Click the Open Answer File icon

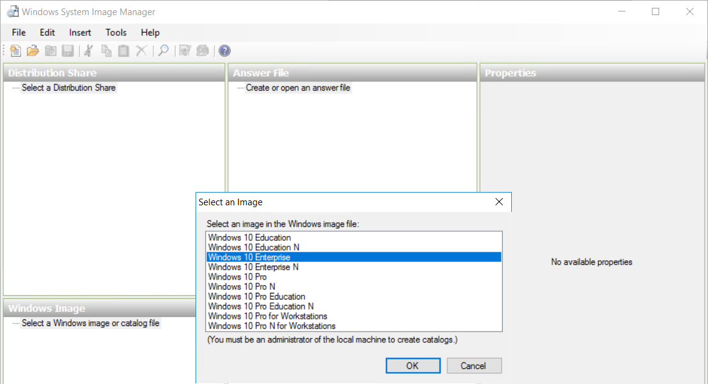click(x=33, y=51)
